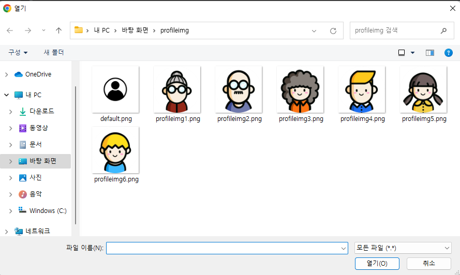Click the navigation pane scrollbar
Image resolution: width=460 pixels, height=275 pixels.
[76, 156]
